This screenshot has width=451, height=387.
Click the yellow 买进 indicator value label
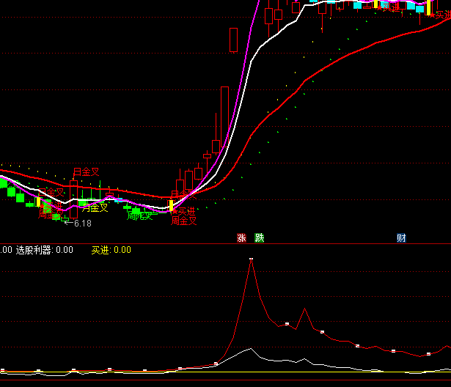111,250
